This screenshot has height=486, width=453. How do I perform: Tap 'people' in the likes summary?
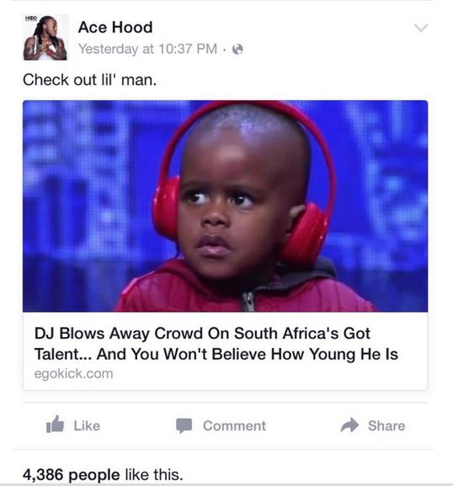[93, 475]
